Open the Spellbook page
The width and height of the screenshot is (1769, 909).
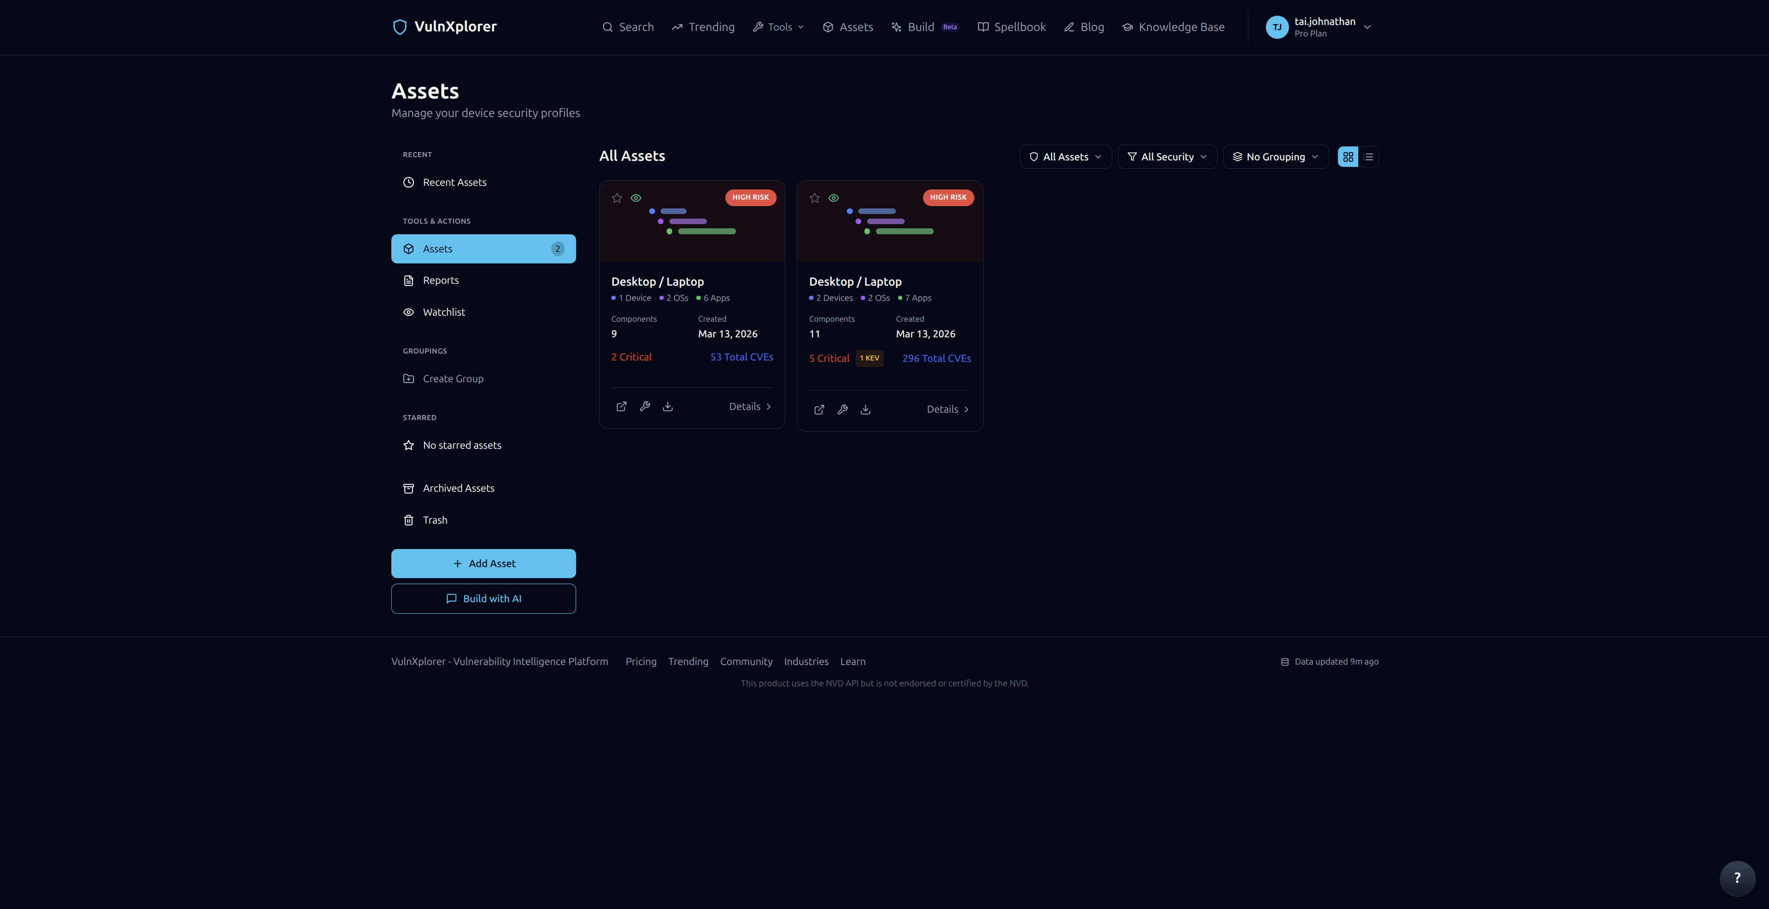[1011, 27]
